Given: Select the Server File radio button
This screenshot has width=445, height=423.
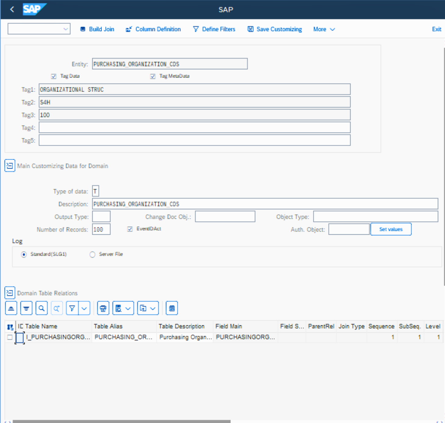Looking at the screenshot, I should click(92, 254).
